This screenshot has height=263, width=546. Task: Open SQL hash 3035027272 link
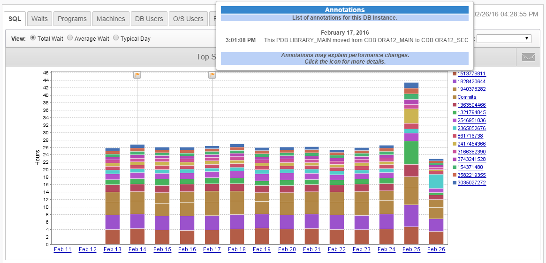[x=471, y=183]
